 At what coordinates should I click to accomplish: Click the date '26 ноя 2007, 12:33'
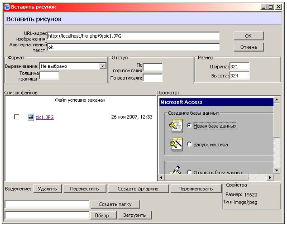click(132, 117)
